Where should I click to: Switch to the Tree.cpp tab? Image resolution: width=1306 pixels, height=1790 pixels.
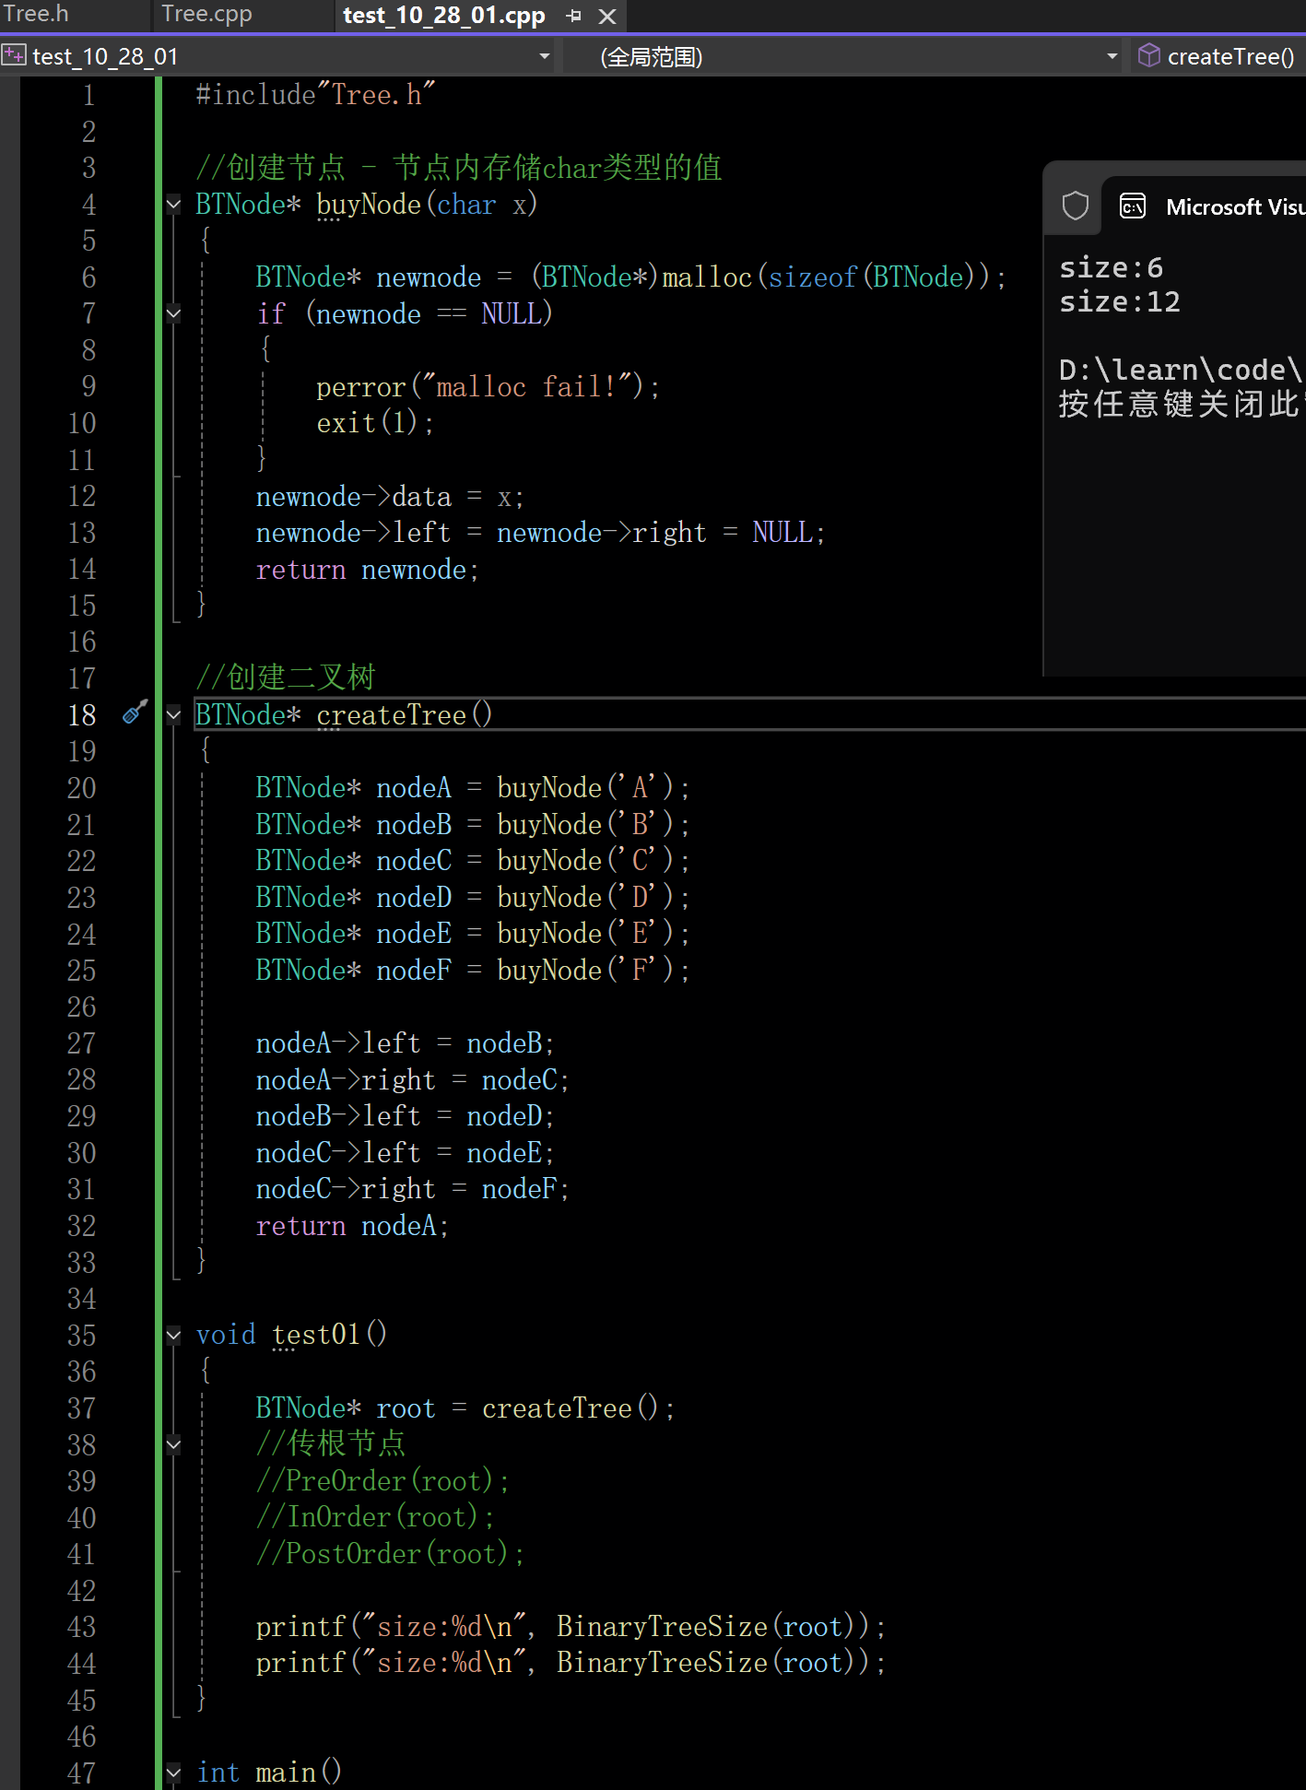pyautogui.click(x=206, y=14)
